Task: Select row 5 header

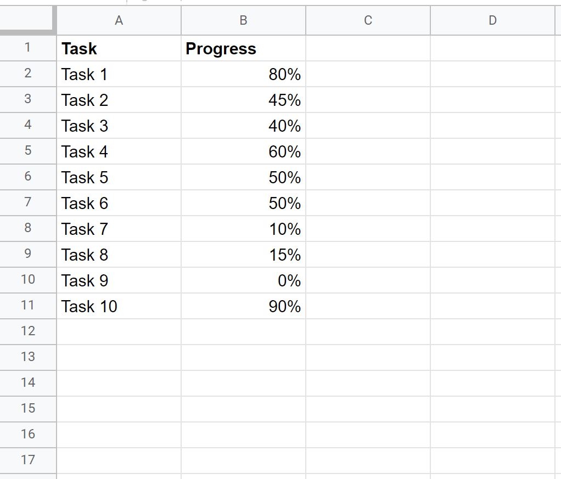Action: point(28,151)
